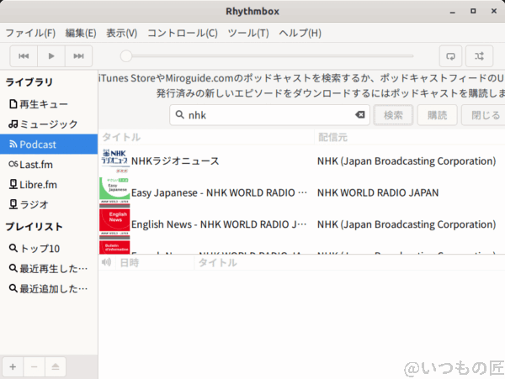Open the 表示(V) menu
This screenshot has width=505, height=379.
pos(122,33)
